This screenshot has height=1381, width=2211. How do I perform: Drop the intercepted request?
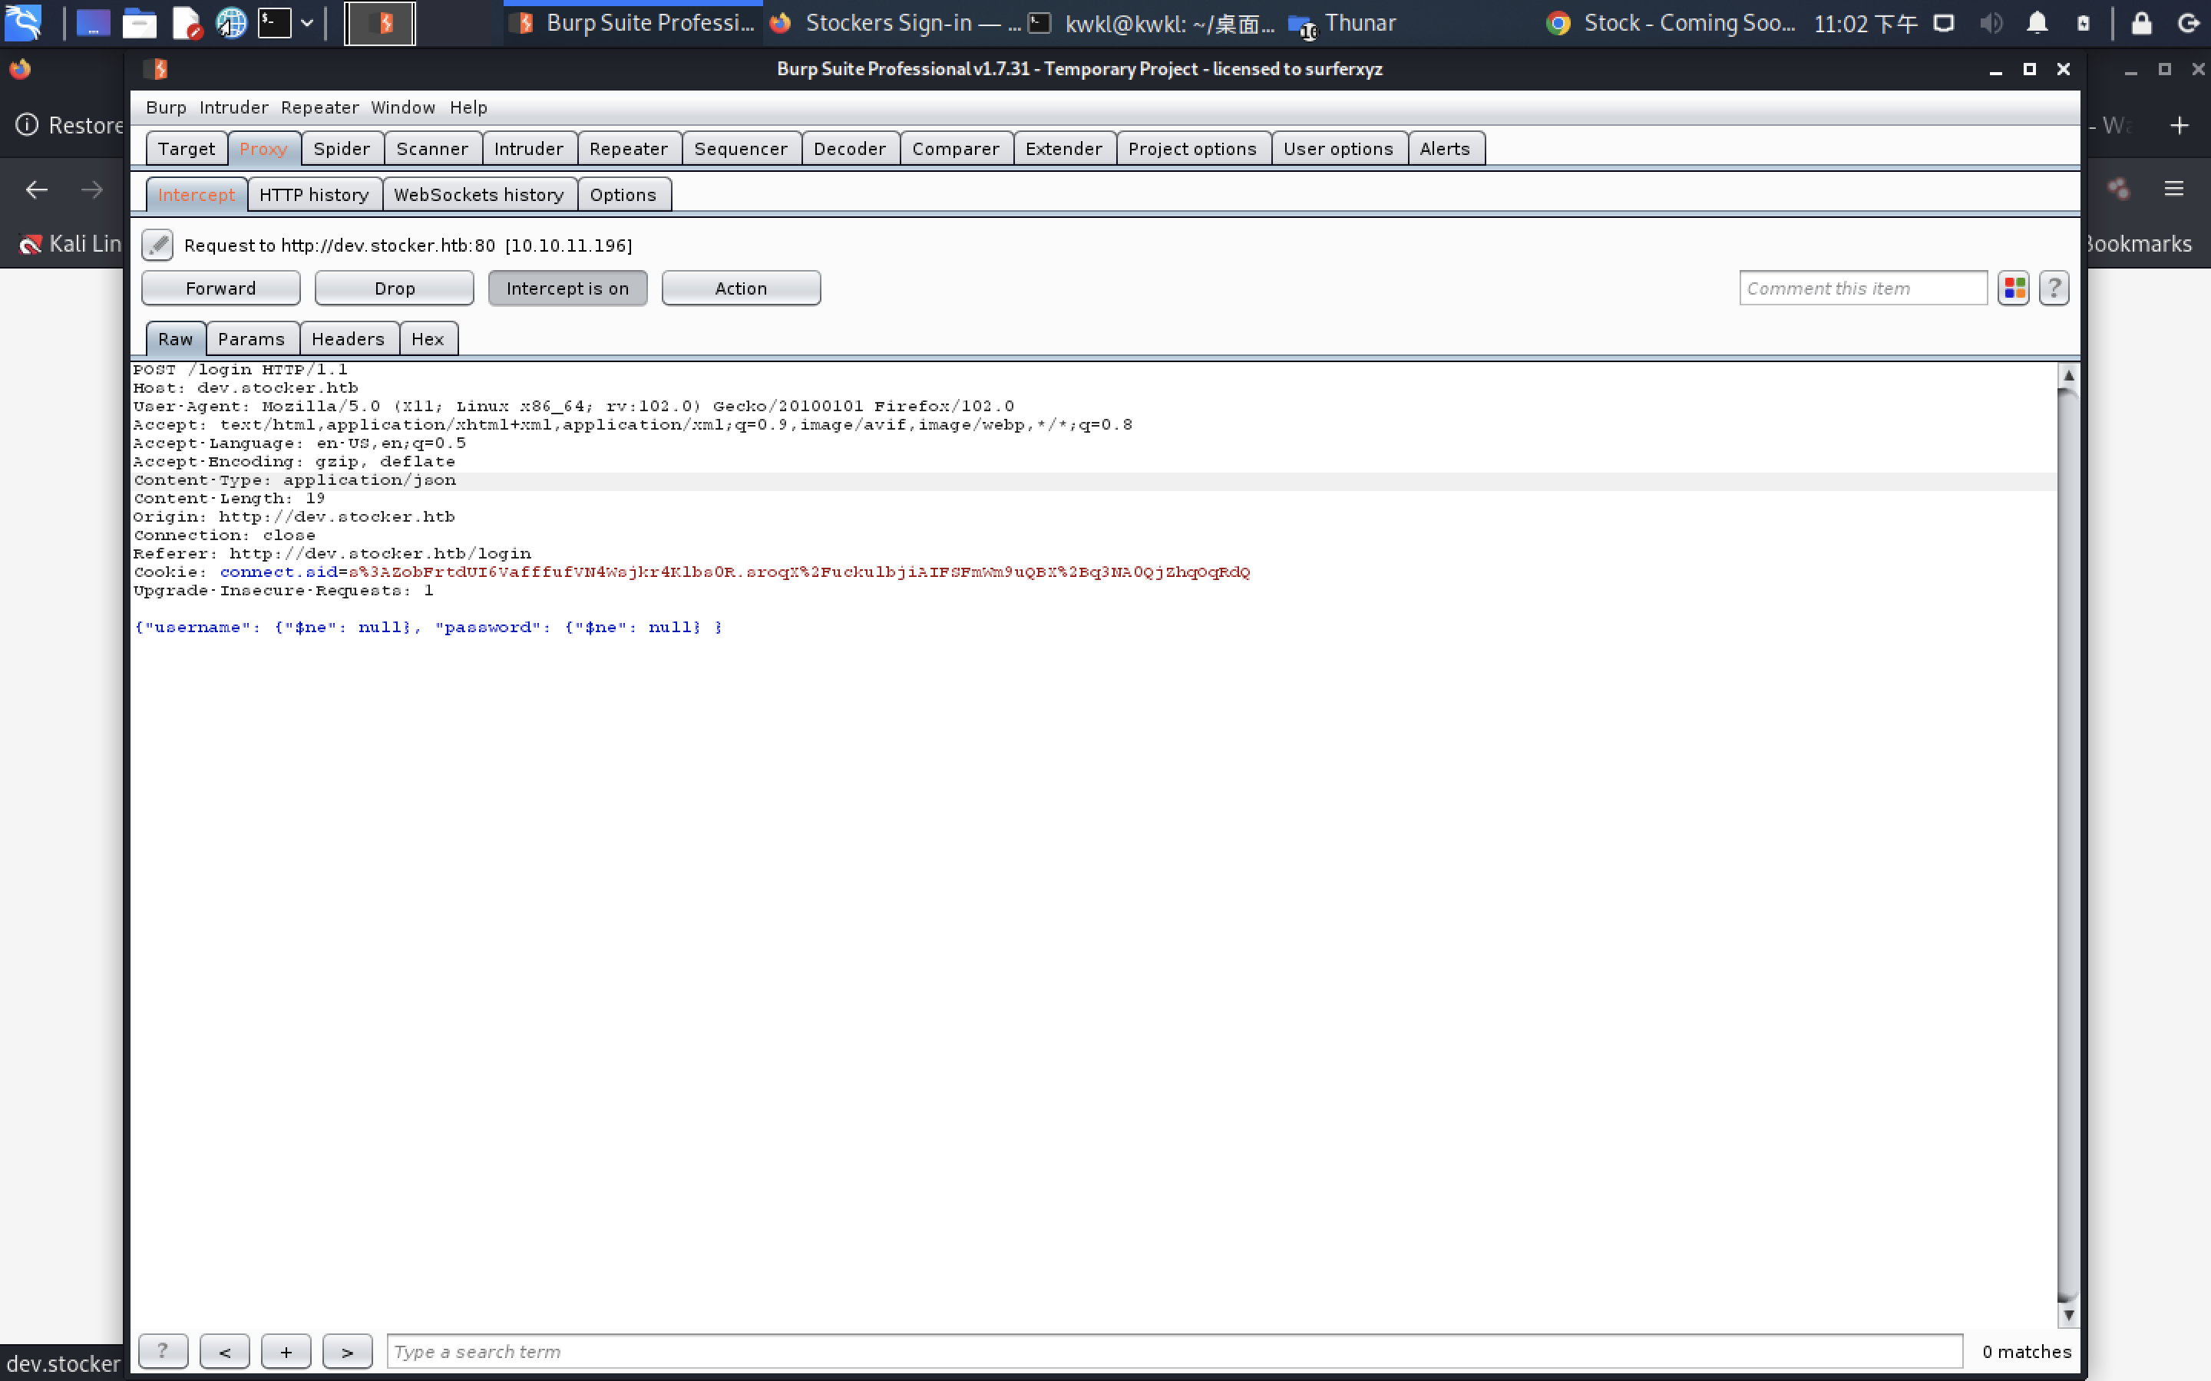pos(394,288)
